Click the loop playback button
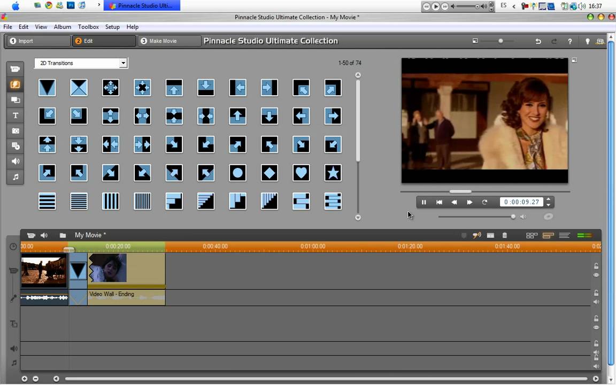The height and width of the screenshot is (385, 616). coord(485,202)
